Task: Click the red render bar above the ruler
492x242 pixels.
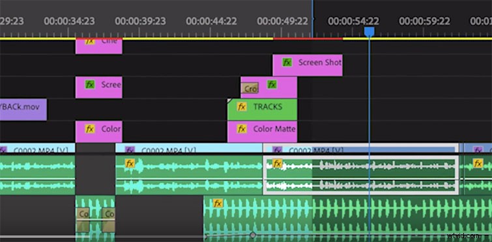Action: [x=308, y=38]
